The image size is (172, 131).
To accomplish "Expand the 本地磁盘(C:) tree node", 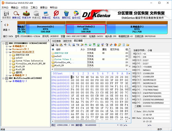I will (x=7, y=46).
